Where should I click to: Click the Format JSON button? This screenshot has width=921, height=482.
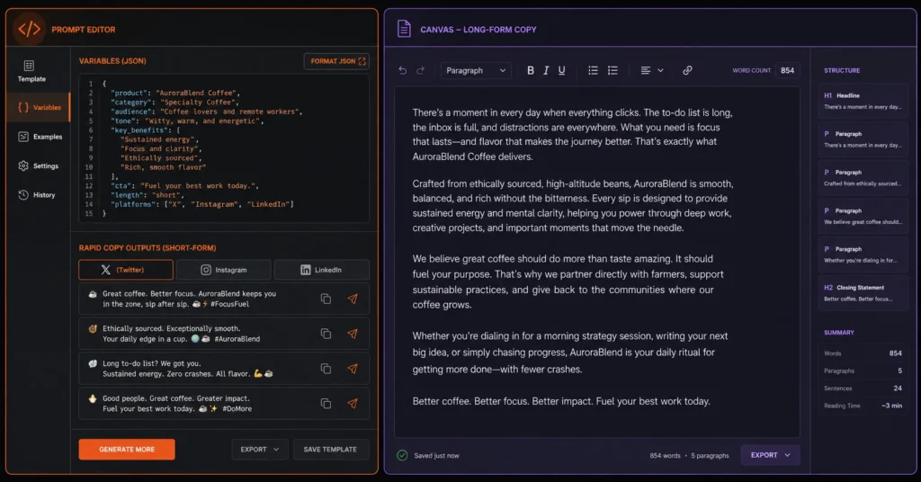[336, 61]
